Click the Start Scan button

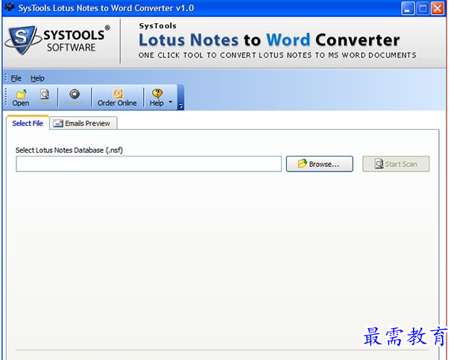[x=396, y=164]
